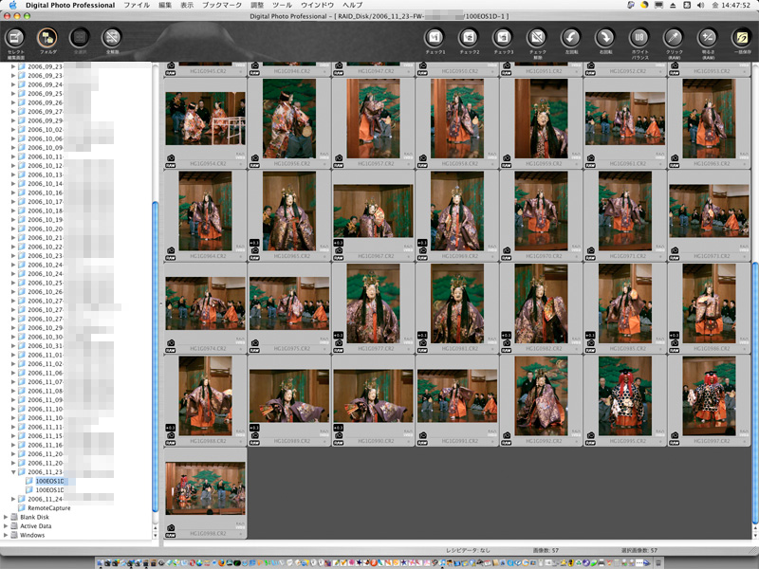Screen dimensions: 759x569
Task: Open the Select edit screen (セレクト編集画面) tool
Action: coord(15,38)
